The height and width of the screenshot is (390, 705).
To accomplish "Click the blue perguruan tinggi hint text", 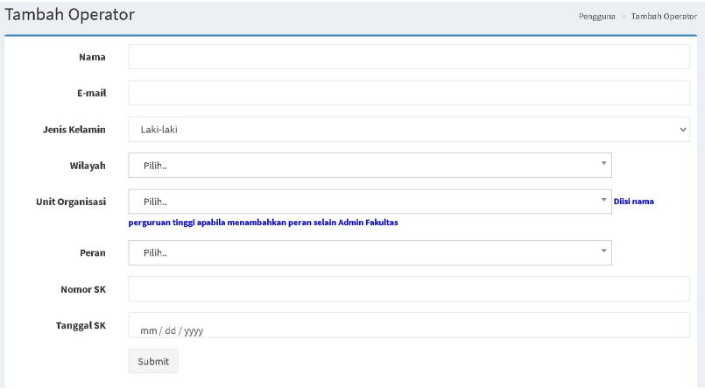I will [x=263, y=223].
